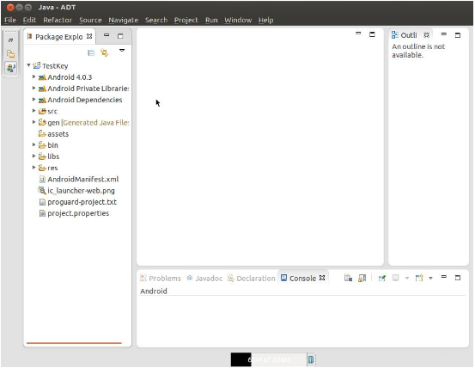The image size is (475, 368).
Task: Expand Android Private Libraries node
Action: tap(34, 88)
